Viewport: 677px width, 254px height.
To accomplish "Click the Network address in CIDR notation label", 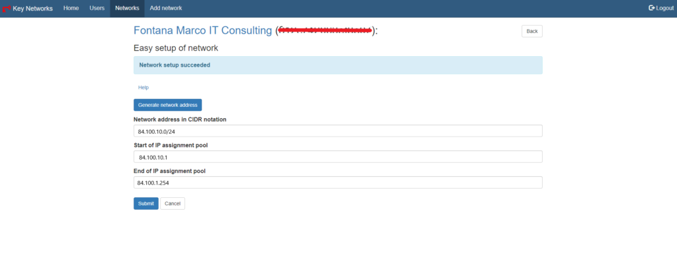I will pyautogui.click(x=180, y=119).
